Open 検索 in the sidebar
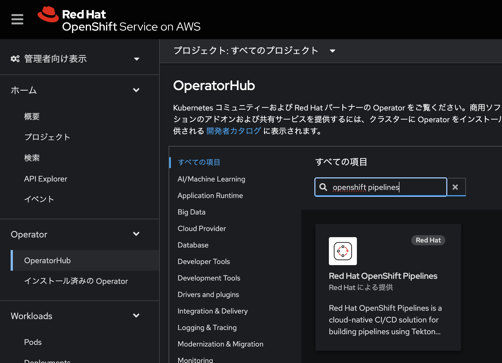 click(x=32, y=158)
